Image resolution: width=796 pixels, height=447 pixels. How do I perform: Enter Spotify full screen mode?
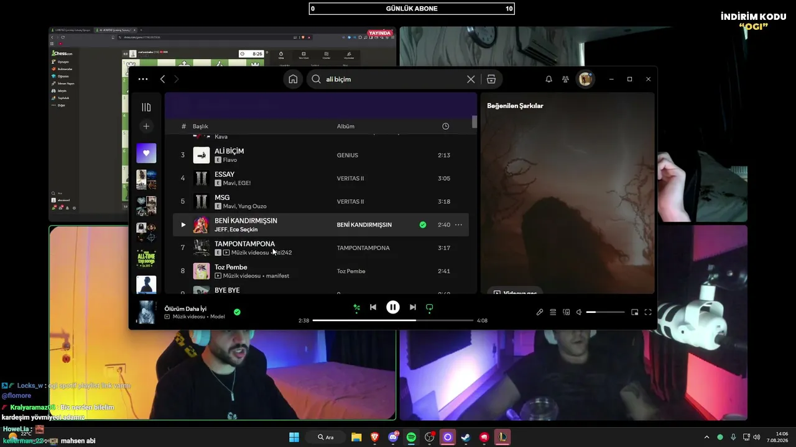tap(648, 312)
